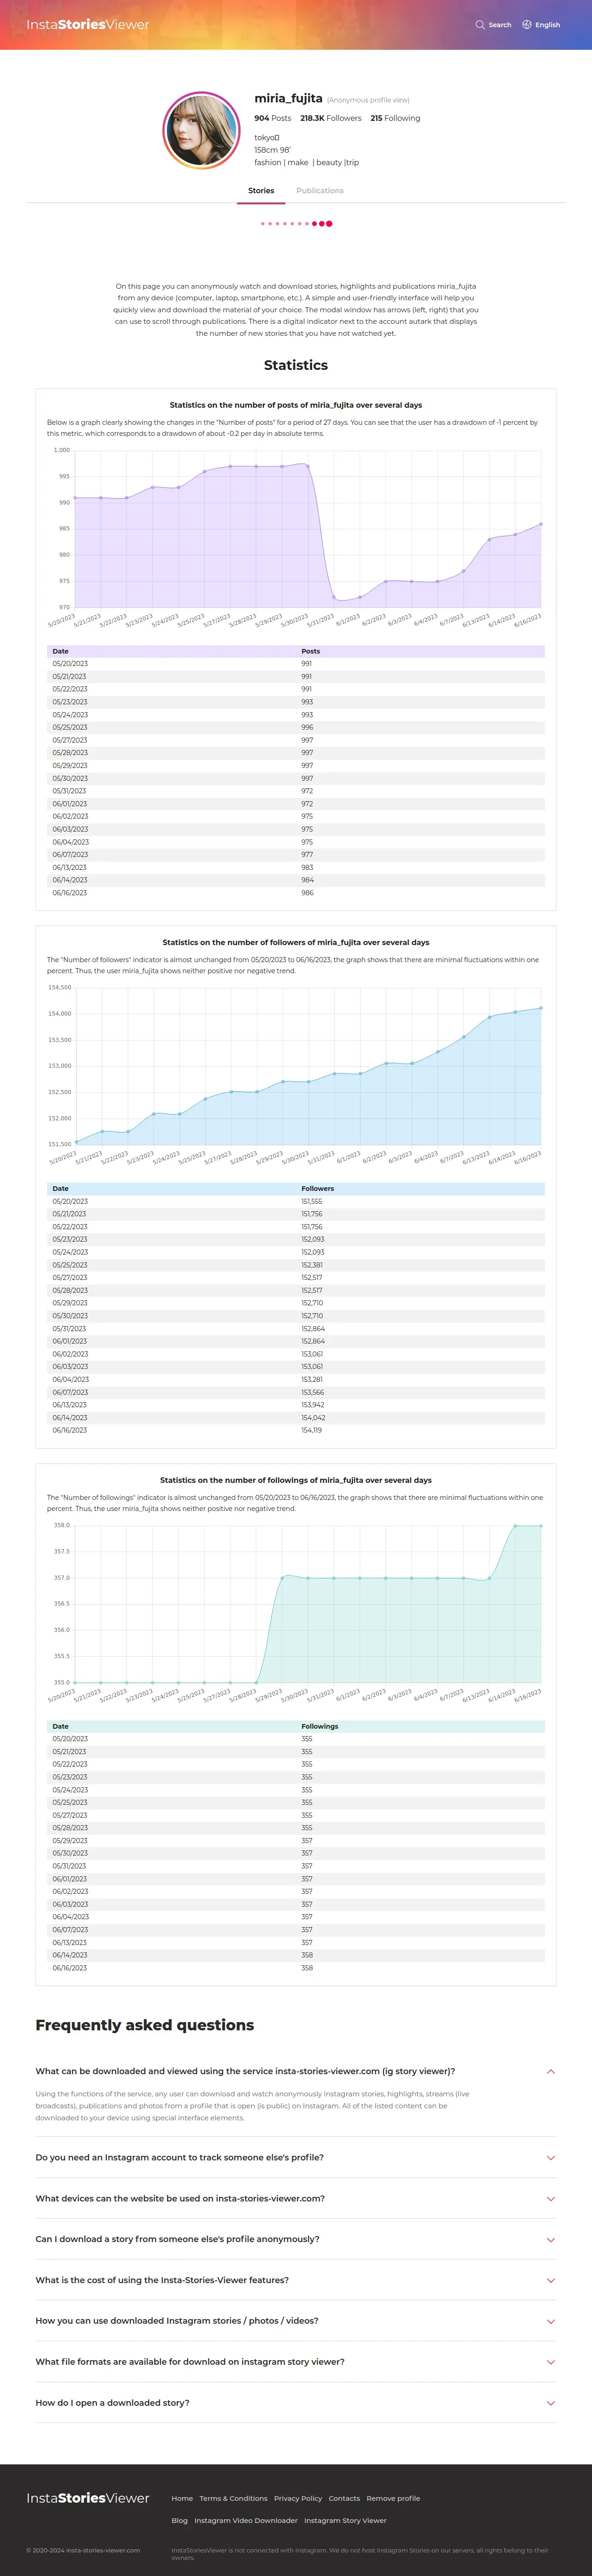Click the 153,942 followers value
The height and width of the screenshot is (2576, 592).
[x=313, y=1405]
